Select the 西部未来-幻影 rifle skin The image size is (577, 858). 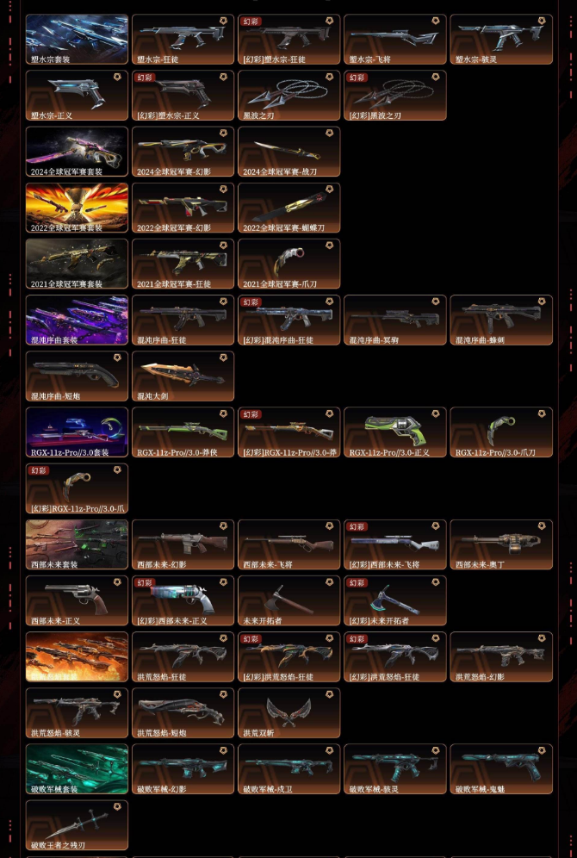[183, 544]
